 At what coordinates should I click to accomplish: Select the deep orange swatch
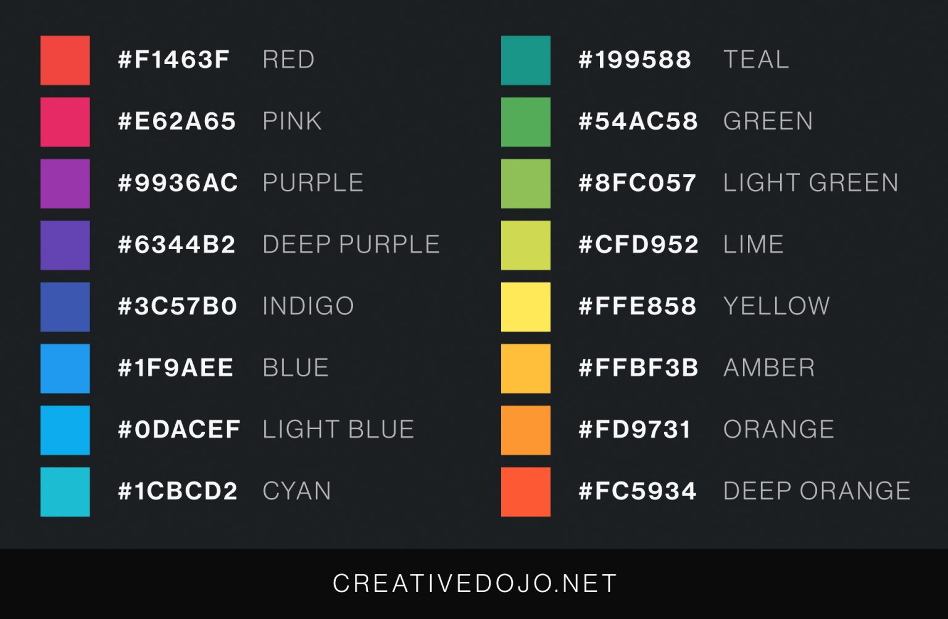click(x=526, y=492)
